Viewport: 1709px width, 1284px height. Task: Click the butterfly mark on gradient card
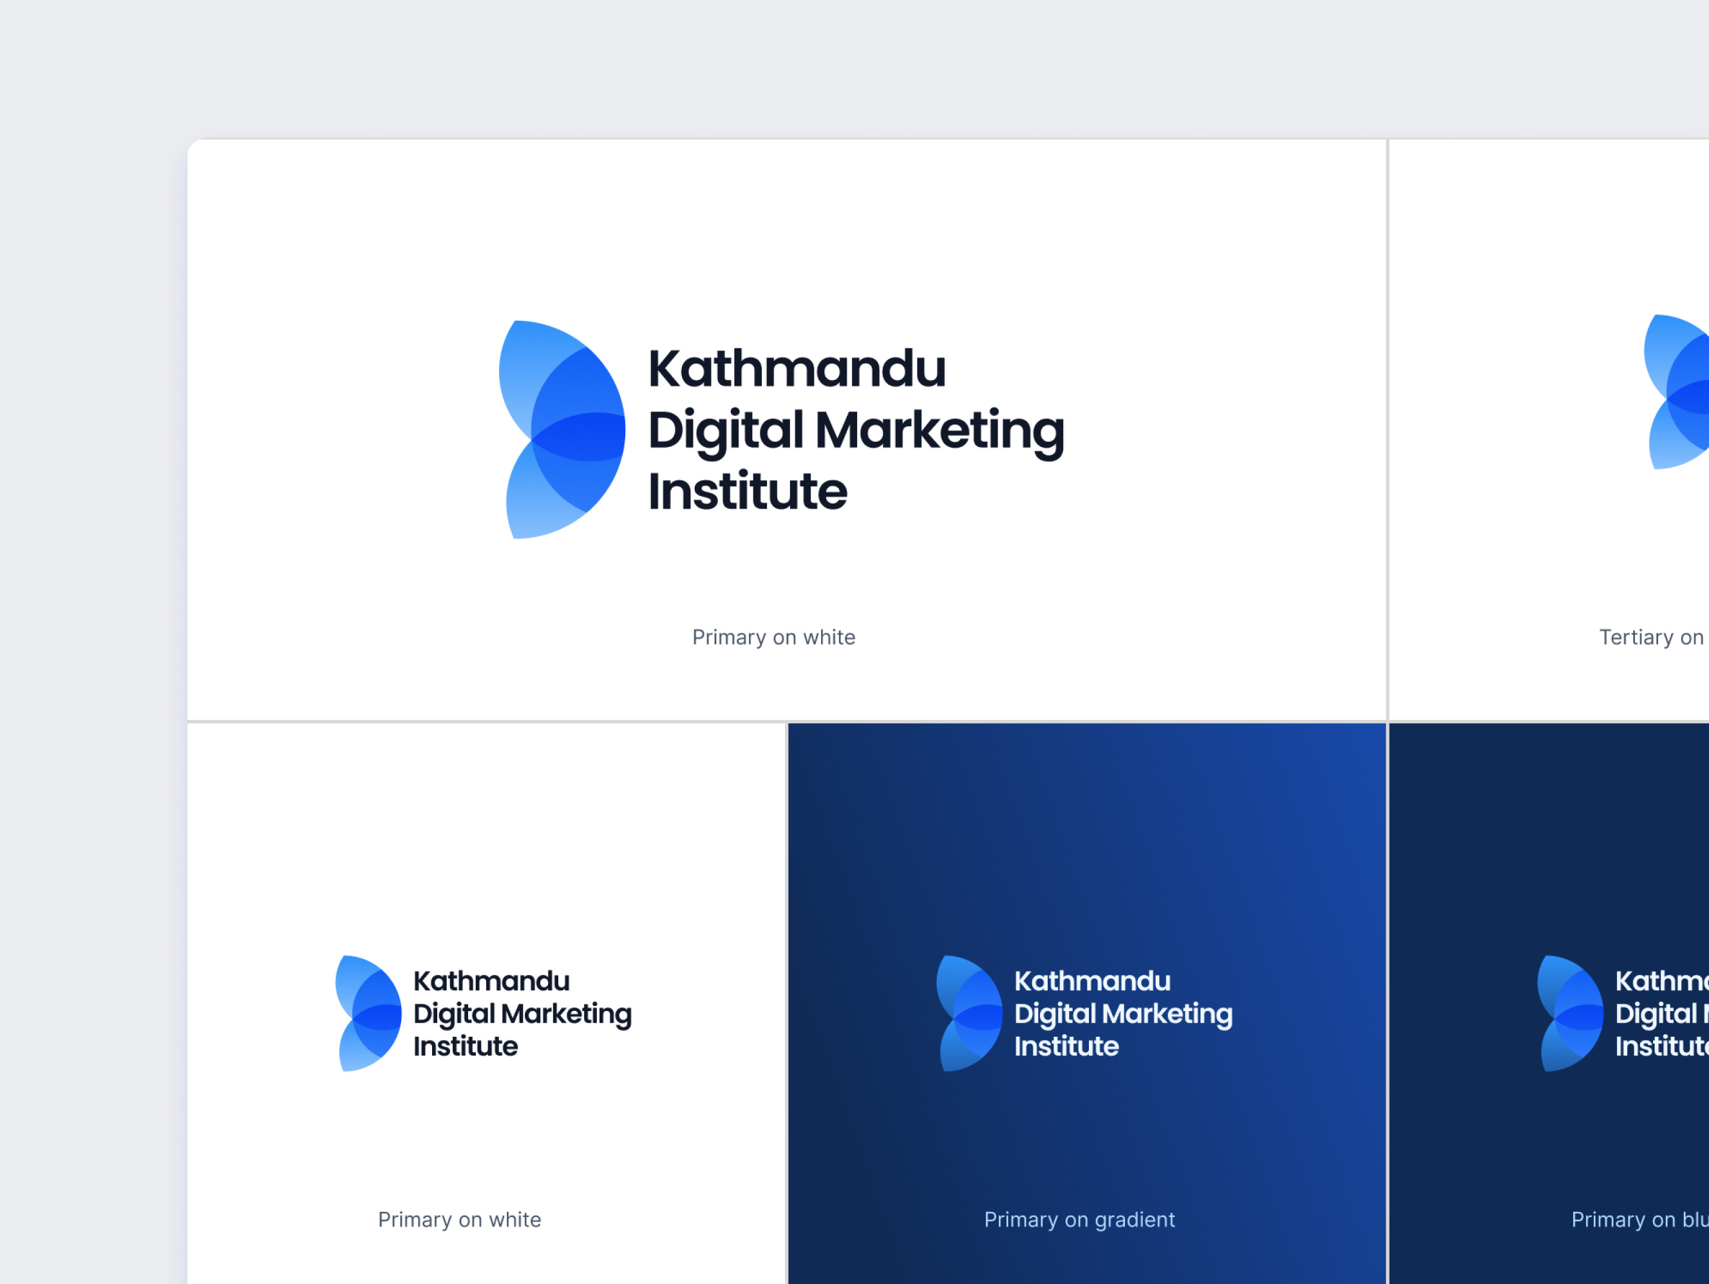(970, 1013)
